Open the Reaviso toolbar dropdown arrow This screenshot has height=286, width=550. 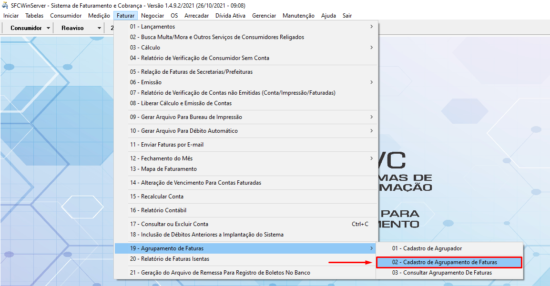pos(99,28)
